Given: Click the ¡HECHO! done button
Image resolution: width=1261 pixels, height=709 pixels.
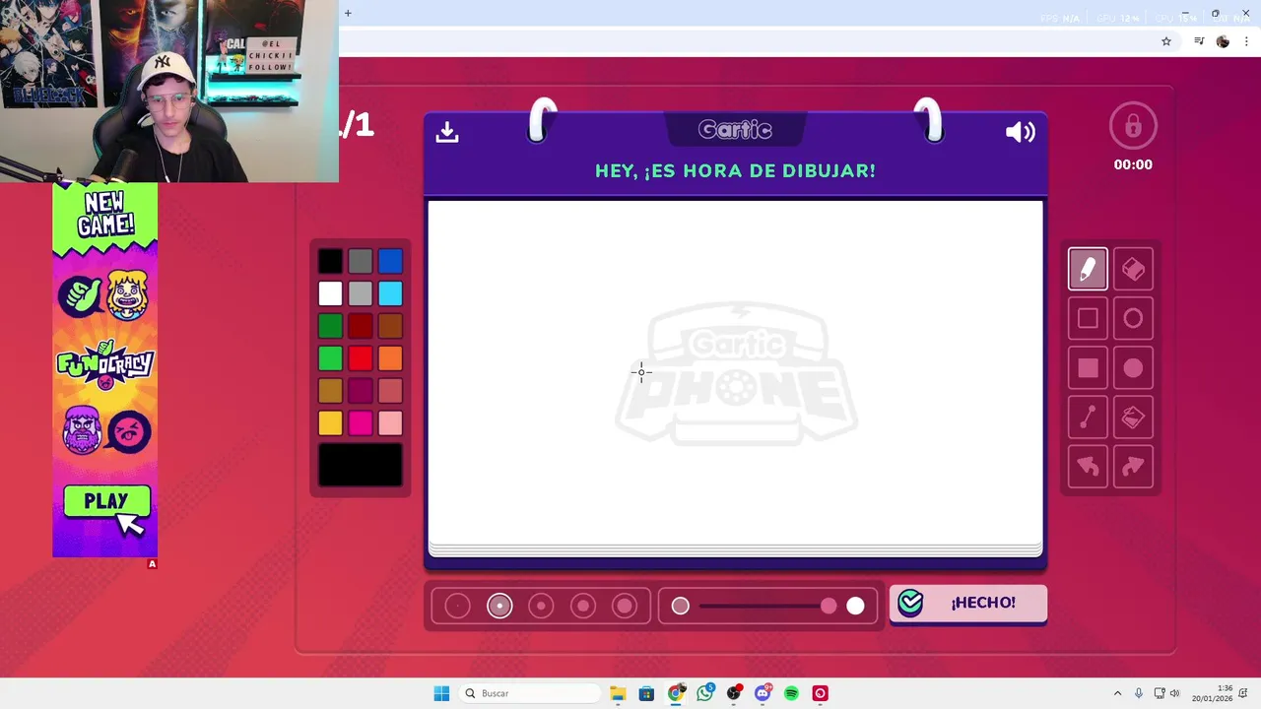Looking at the screenshot, I should pyautogui.click(x=968, y=603).
